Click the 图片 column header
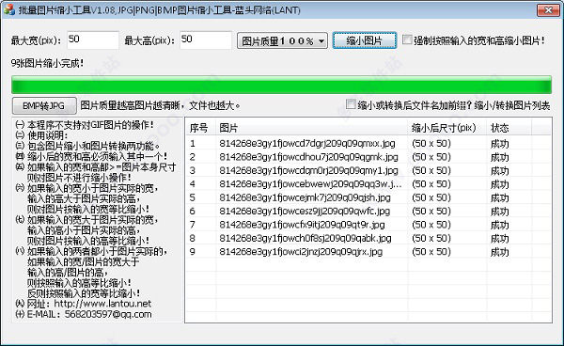 coord(312,128)
